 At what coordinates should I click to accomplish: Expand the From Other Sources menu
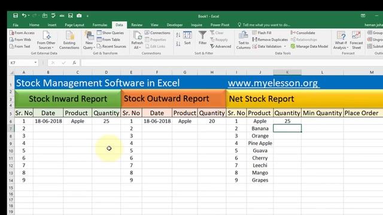pos(46,40)
